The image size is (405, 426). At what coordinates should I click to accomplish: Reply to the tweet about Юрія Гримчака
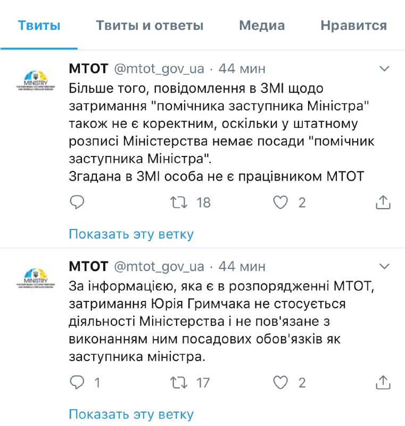tap(78, 382)
